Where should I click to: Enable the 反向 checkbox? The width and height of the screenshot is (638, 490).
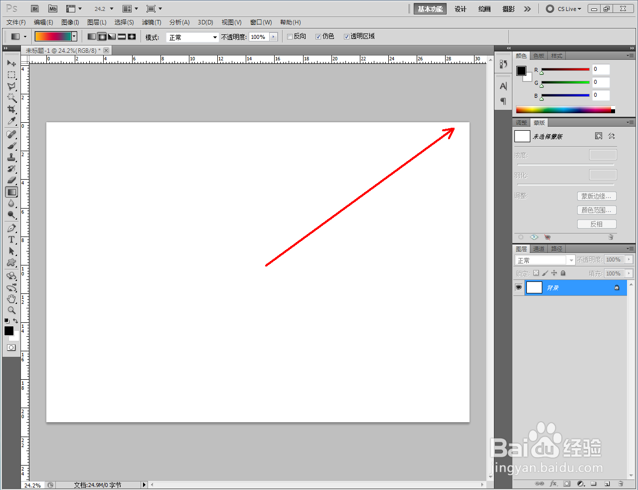[x=290, y=36]
